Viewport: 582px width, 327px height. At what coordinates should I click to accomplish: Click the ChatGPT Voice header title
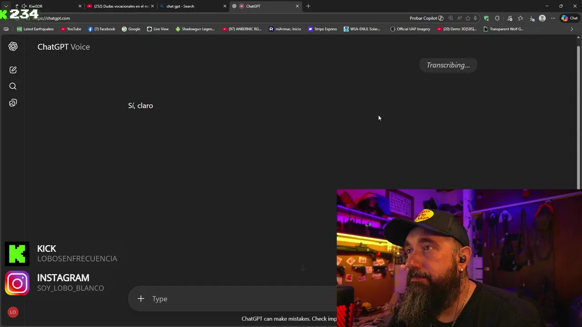point(64,47)
